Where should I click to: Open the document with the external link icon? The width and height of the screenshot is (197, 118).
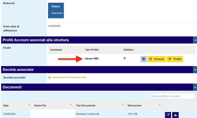coord(168,115)
